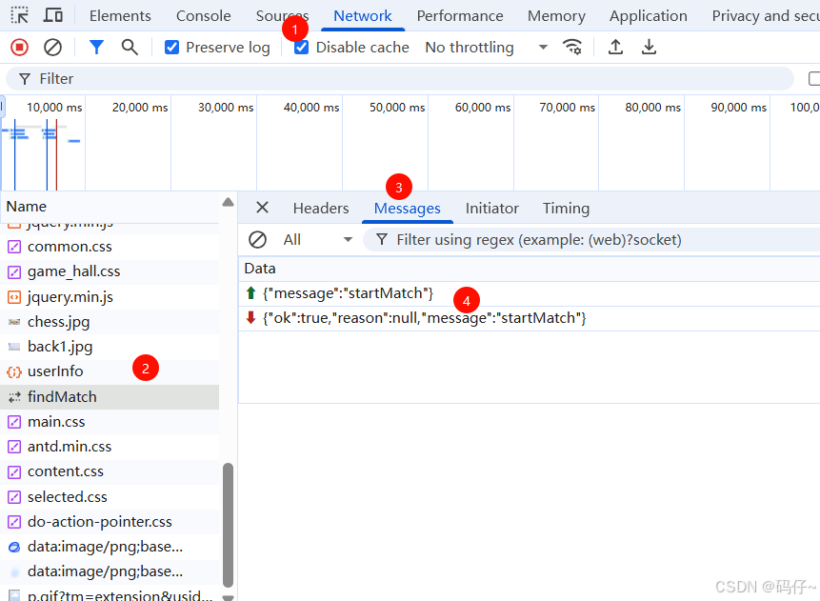Open Performance tab
This screenshot has height=601, width=820.
click(x=460, y=15)
